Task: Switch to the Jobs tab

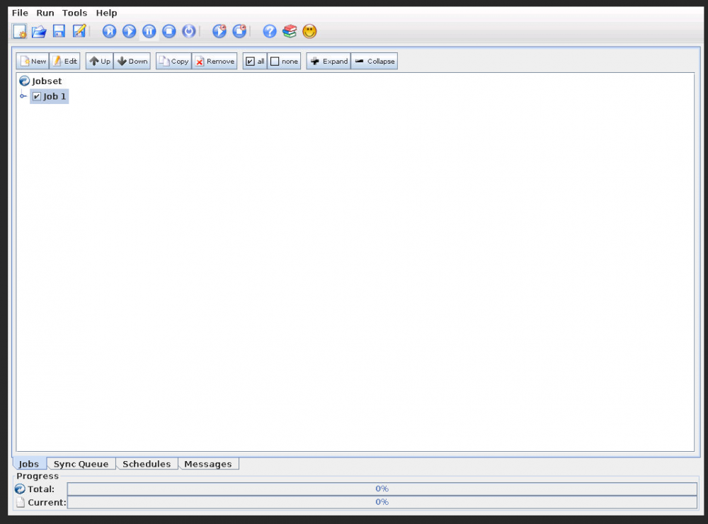Action: pos(29,464)
